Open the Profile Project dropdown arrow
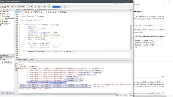The height and width of the screenshot is (97, 173). click(51, 6)
